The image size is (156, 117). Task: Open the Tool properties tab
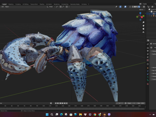pos(148,44)
